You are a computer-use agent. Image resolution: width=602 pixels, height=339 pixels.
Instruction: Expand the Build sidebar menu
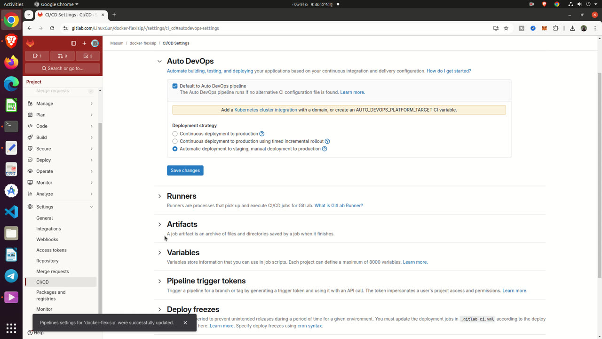pos(61,137)
